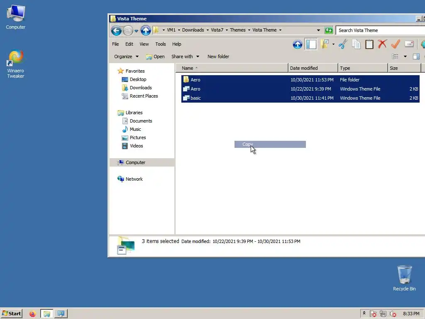Screen dimensions: 425x319
Task: Select Computer in the navigation pane
Action: click(142, 162)
